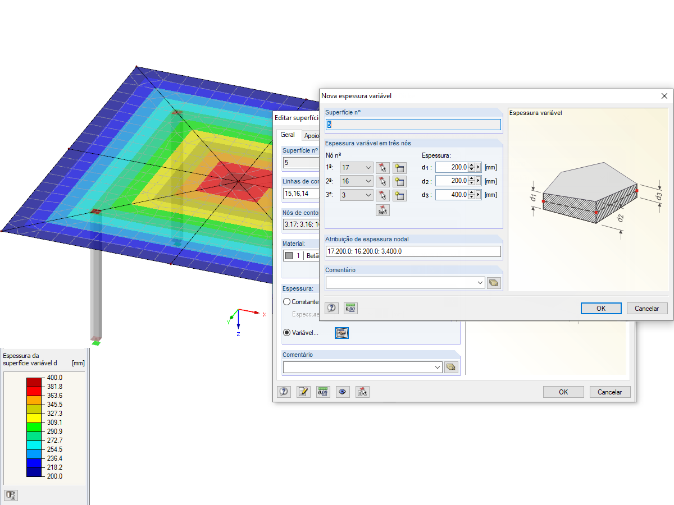Open variable thickness edit button beside Variável
Image resolution: width=674 pixels, height=505 pixels.
(x=342, y=333)
